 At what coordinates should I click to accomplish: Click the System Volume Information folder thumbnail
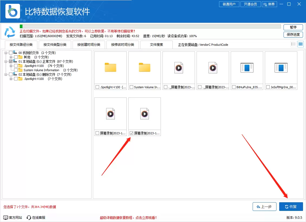tap(145, 67)
